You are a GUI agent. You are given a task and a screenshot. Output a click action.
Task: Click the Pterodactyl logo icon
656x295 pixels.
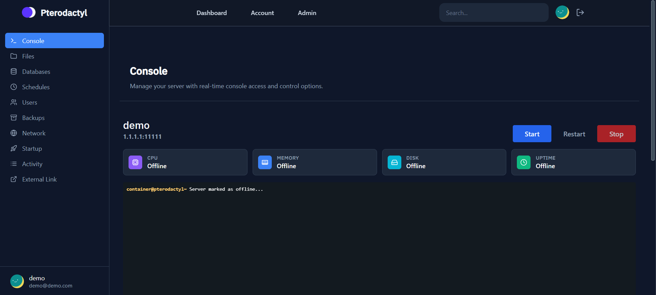pos(29,13)
